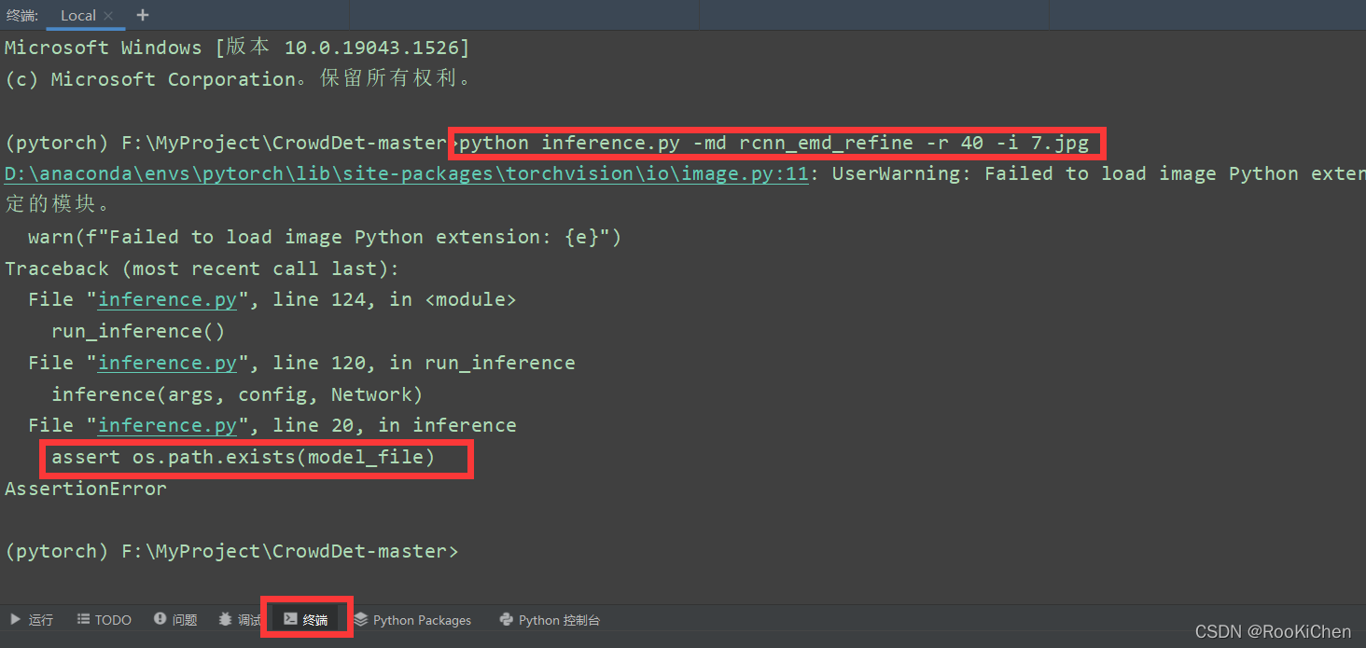Open the TODO tool window
Screen dimensions: 1366x648
tap(105, 620)
